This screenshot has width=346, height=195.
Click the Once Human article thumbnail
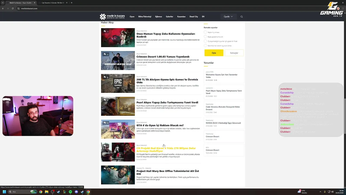(x=118, y=38)
